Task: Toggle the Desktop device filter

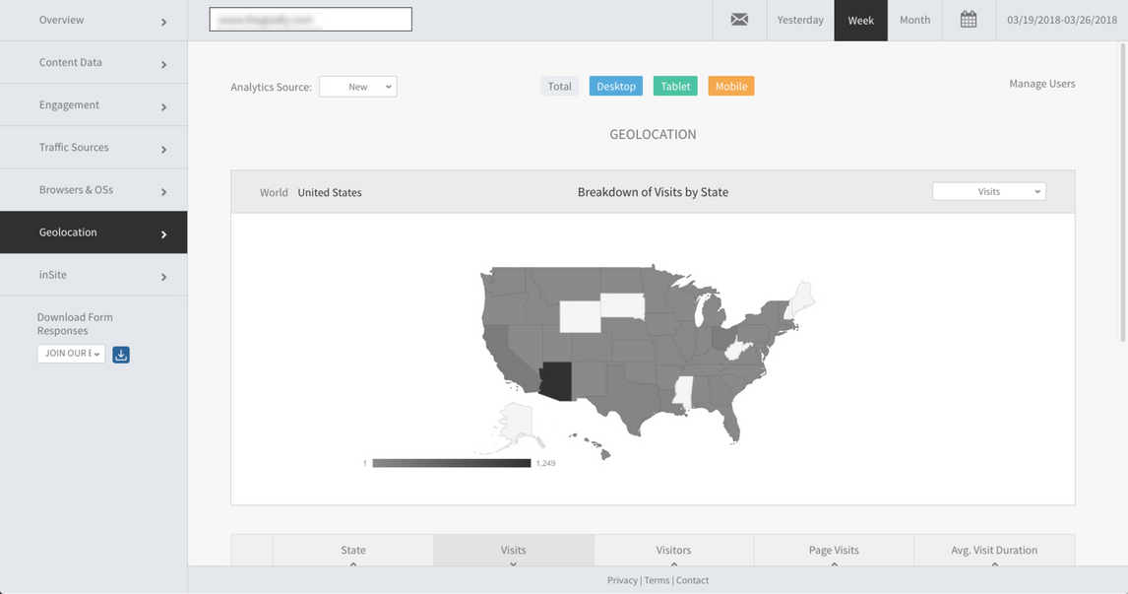Action: 615,87
